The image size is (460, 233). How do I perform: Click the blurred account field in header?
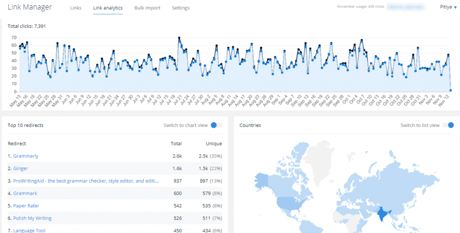(x=406, y=7)
